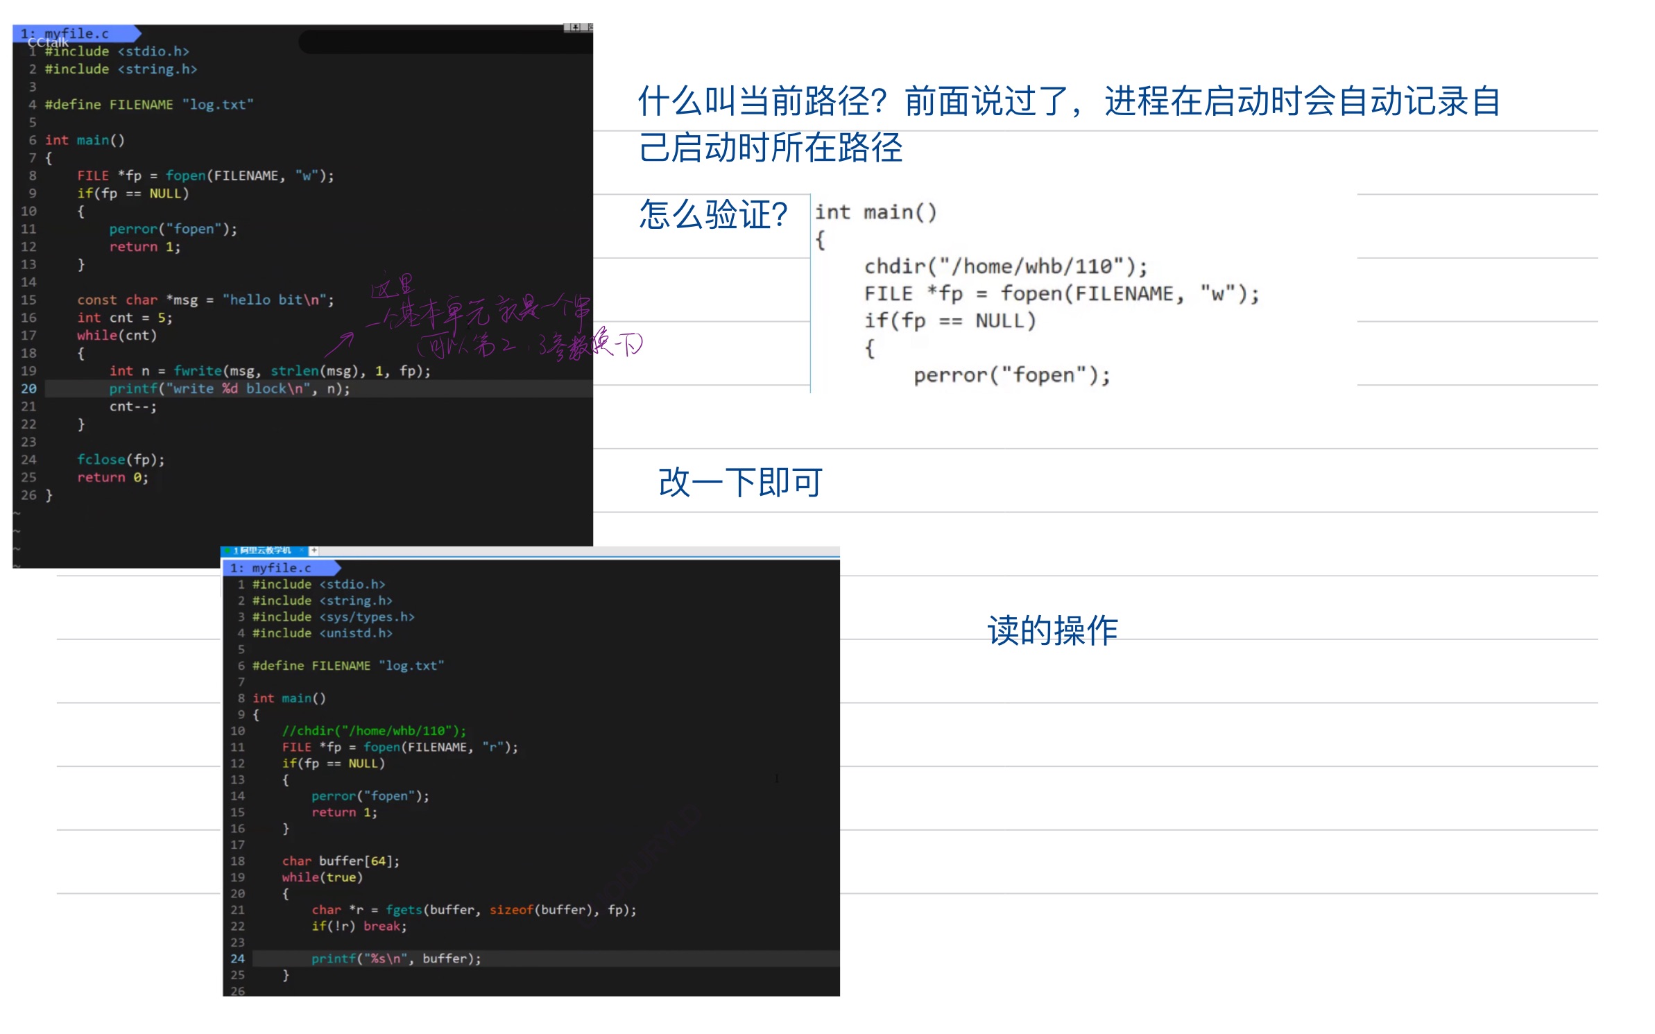Click the 改一下即可 note text

pos(739,482)
